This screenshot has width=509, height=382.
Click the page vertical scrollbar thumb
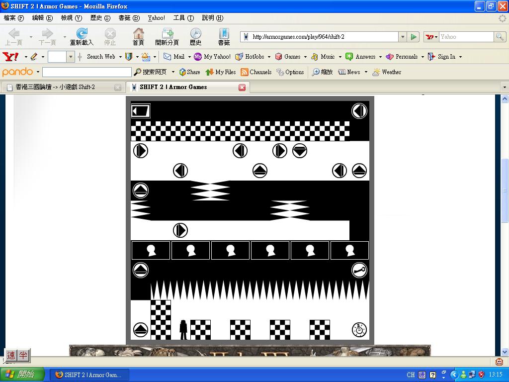click(505, 190)
